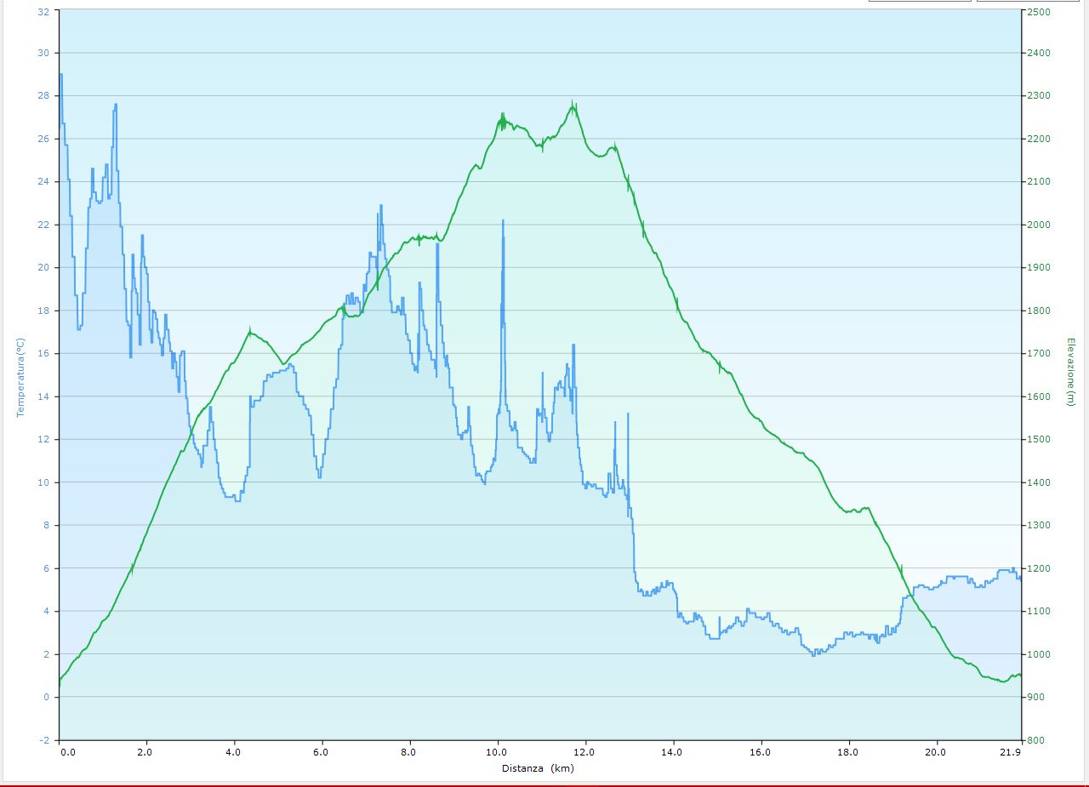Screen dimensions: 1089x787
Task: Click the 0.0 km start distance label
Action: [x=67, y=752]
